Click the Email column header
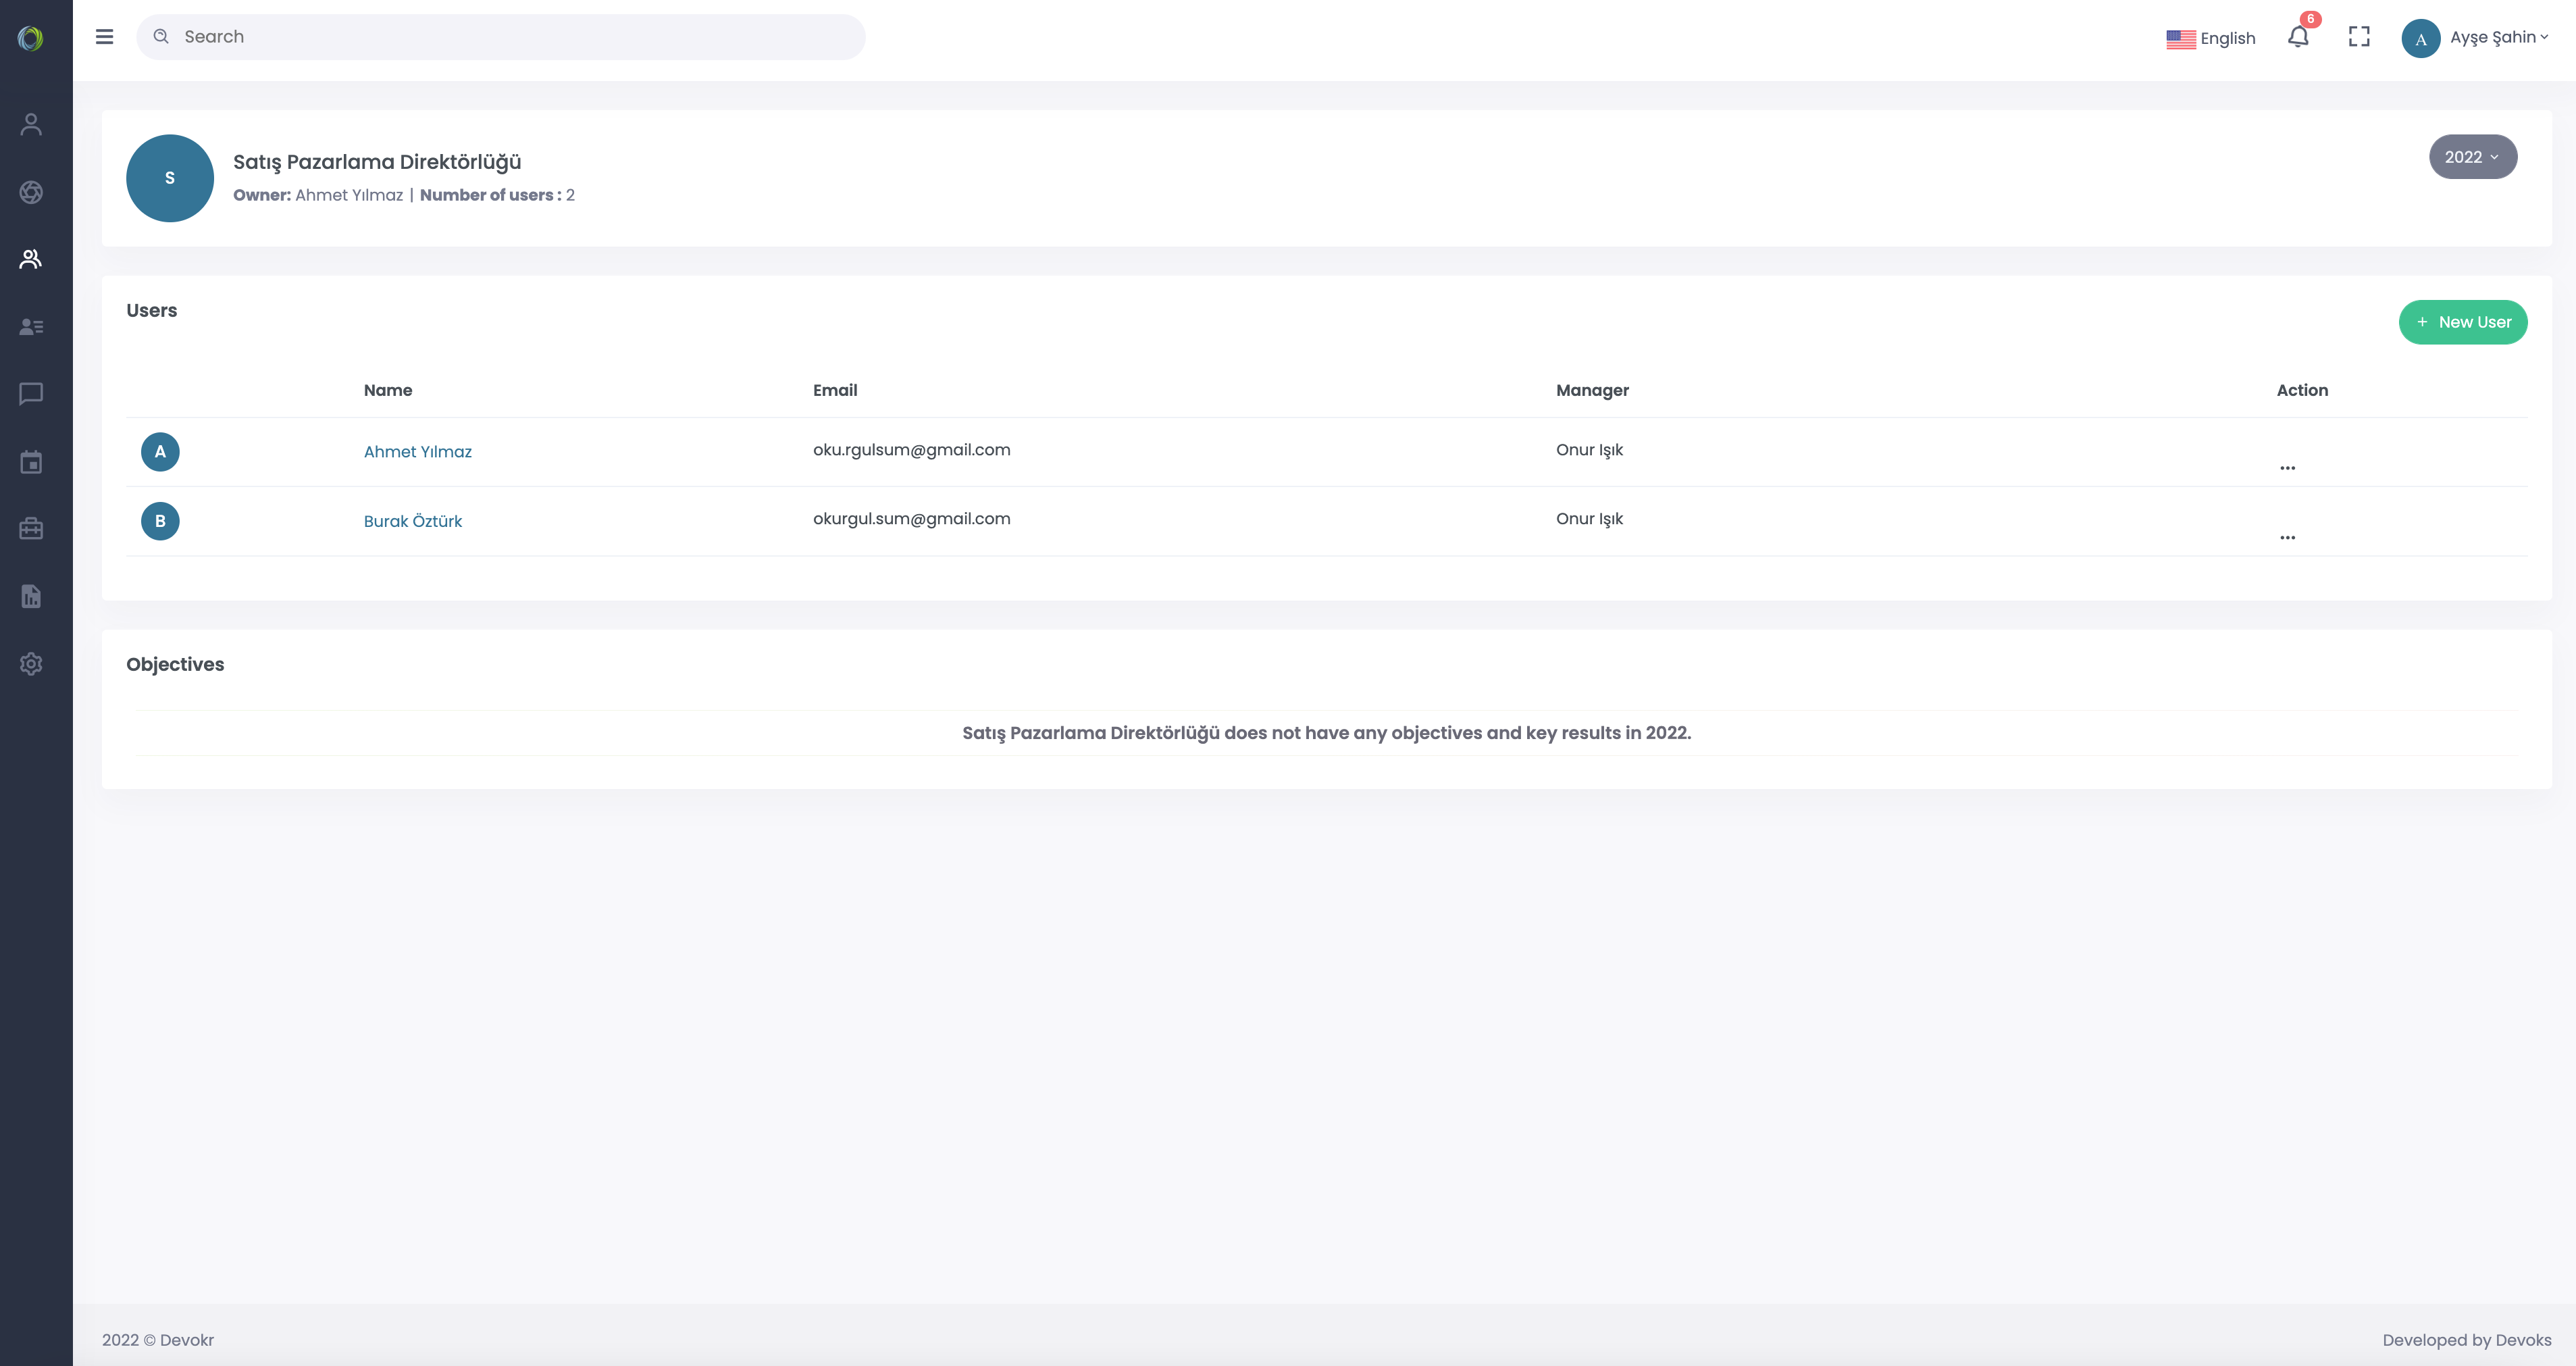 [834, 390]
